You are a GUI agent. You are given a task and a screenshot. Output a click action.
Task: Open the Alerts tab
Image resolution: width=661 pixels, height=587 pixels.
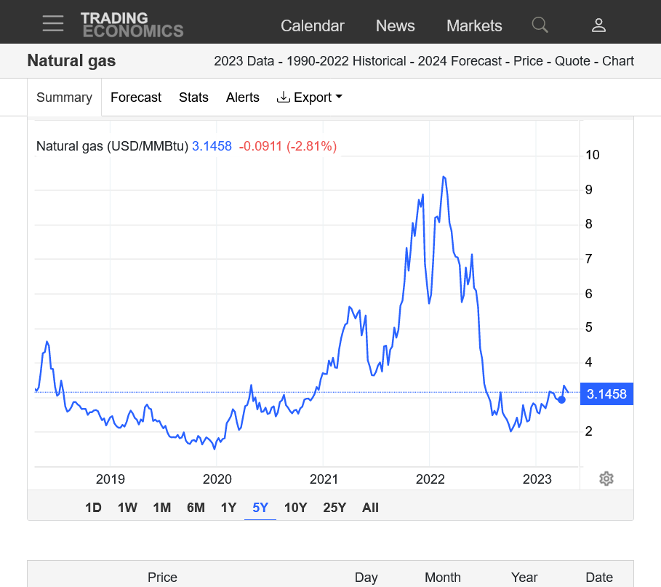[x=242, y=97]
